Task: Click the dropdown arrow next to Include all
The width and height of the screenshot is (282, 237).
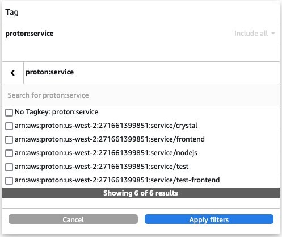Action: [x=273, y=33]
